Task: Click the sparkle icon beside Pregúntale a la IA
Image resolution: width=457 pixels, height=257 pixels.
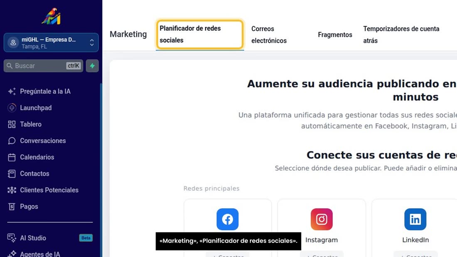Action: point(12,91)
